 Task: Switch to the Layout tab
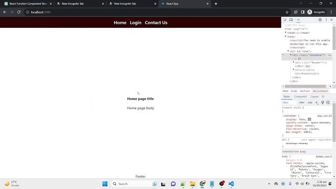[314, 97]
